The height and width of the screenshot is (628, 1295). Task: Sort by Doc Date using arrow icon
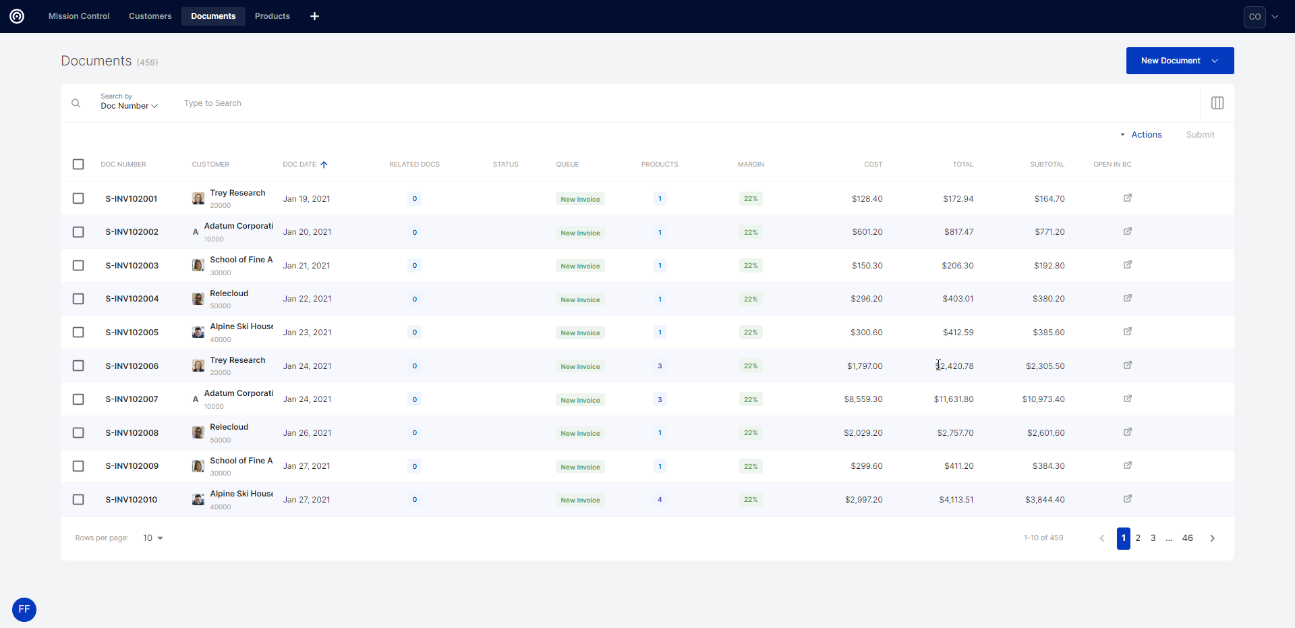[324, 165]
